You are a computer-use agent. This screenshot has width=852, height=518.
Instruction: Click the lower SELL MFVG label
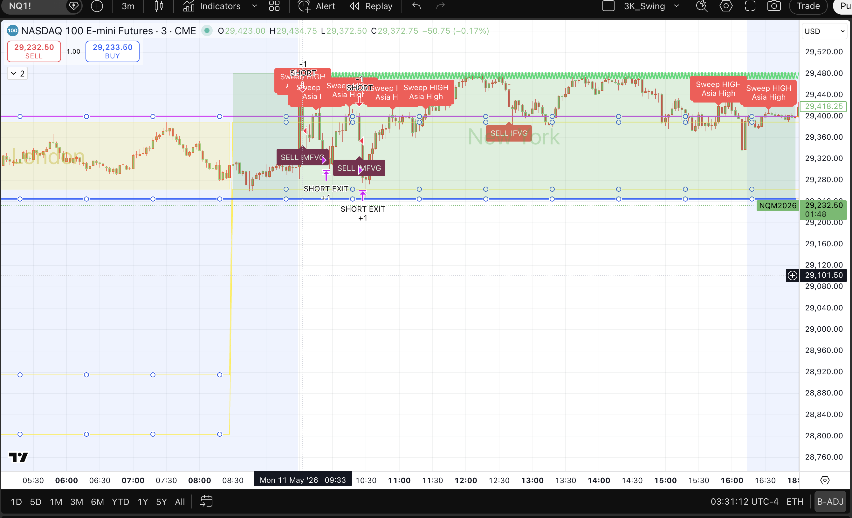359,168
